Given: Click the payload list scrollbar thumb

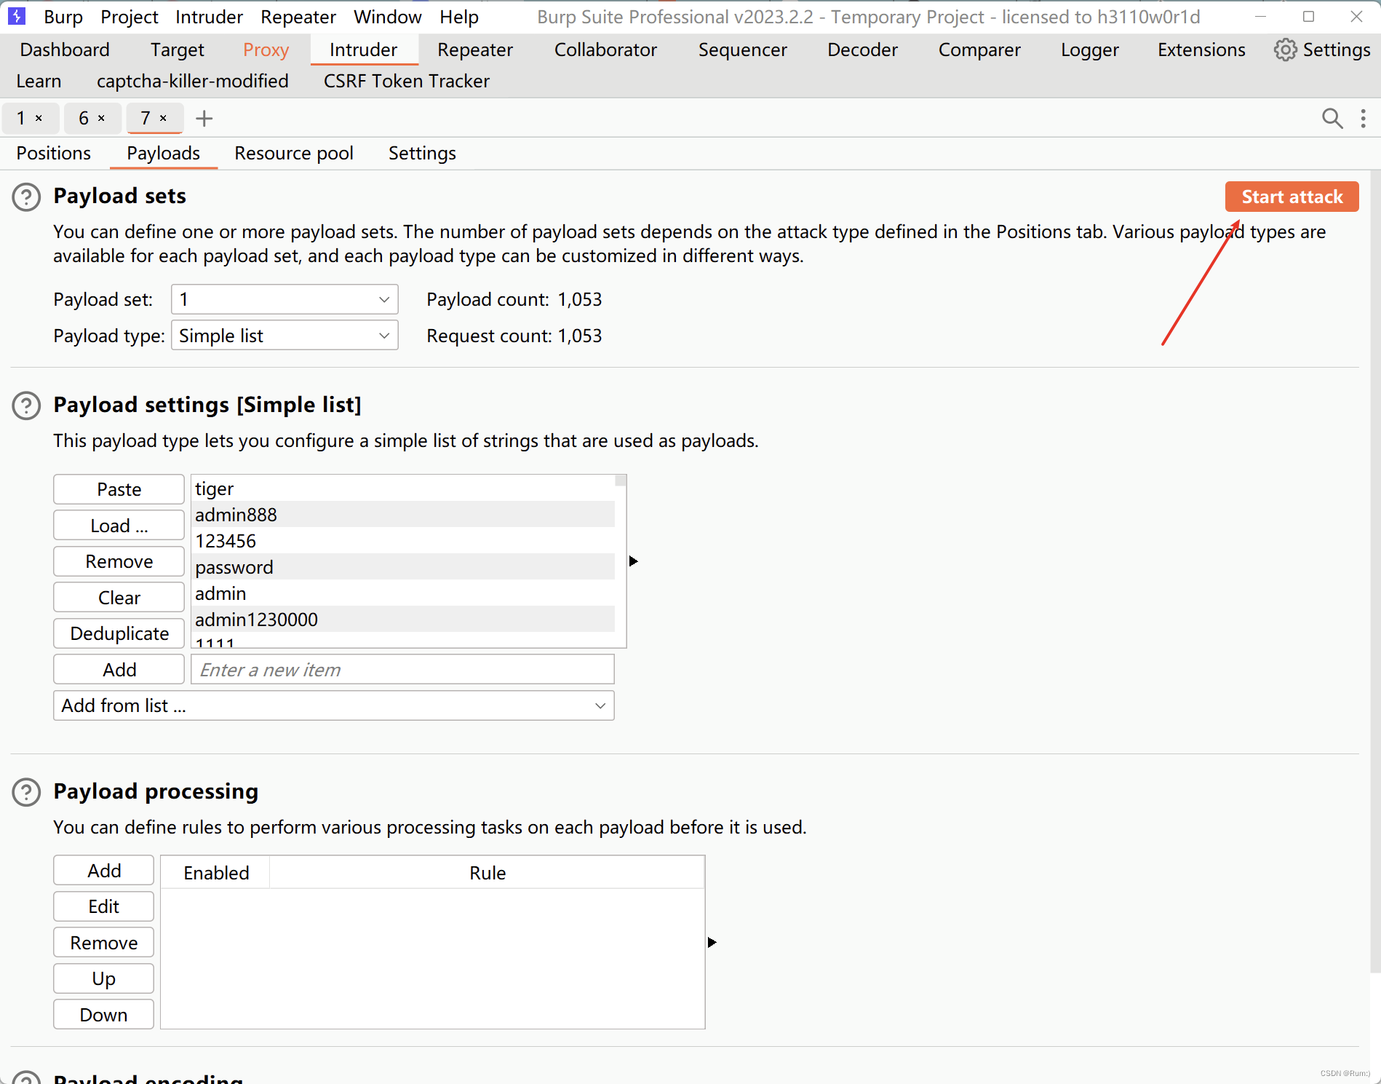Looking at the screenshot, I should click(x=621, y=480).
